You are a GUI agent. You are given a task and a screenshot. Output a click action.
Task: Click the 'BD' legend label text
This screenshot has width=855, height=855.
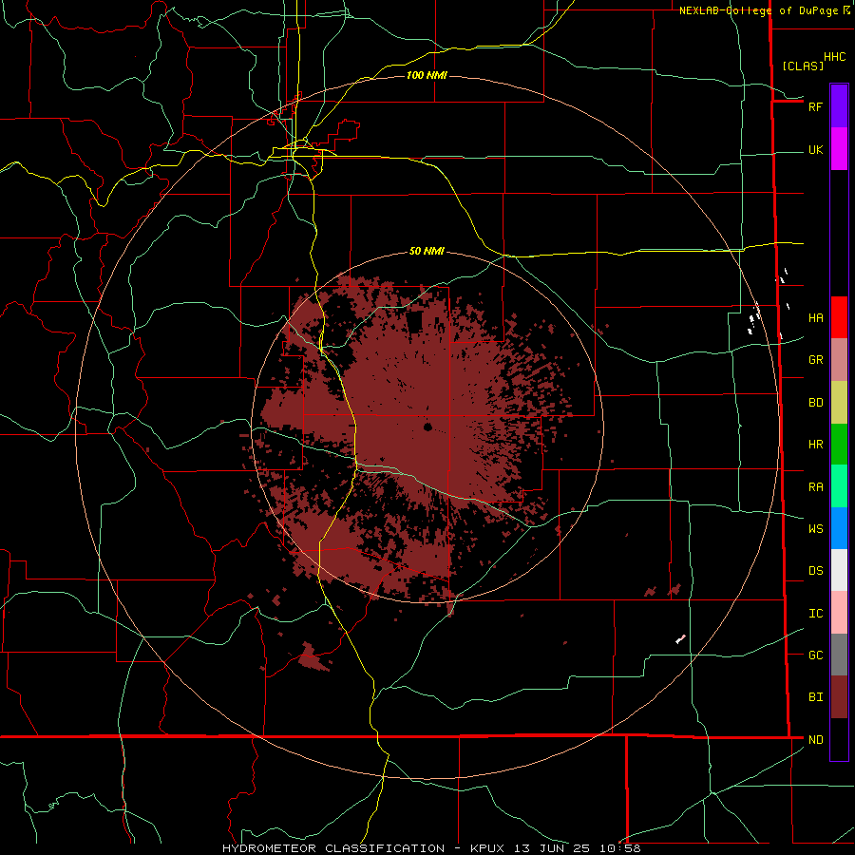pos(815,403)
